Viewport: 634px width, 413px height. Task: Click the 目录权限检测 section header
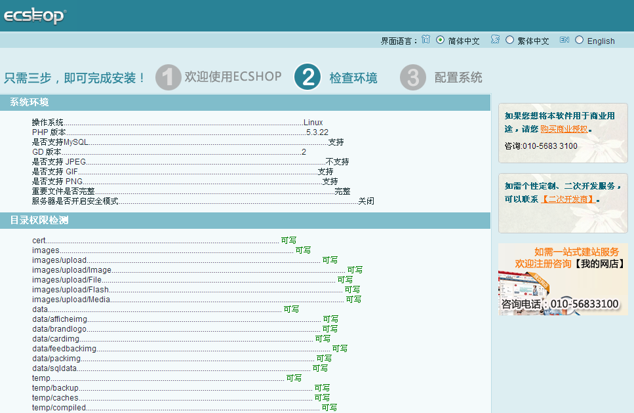(39, 220)
